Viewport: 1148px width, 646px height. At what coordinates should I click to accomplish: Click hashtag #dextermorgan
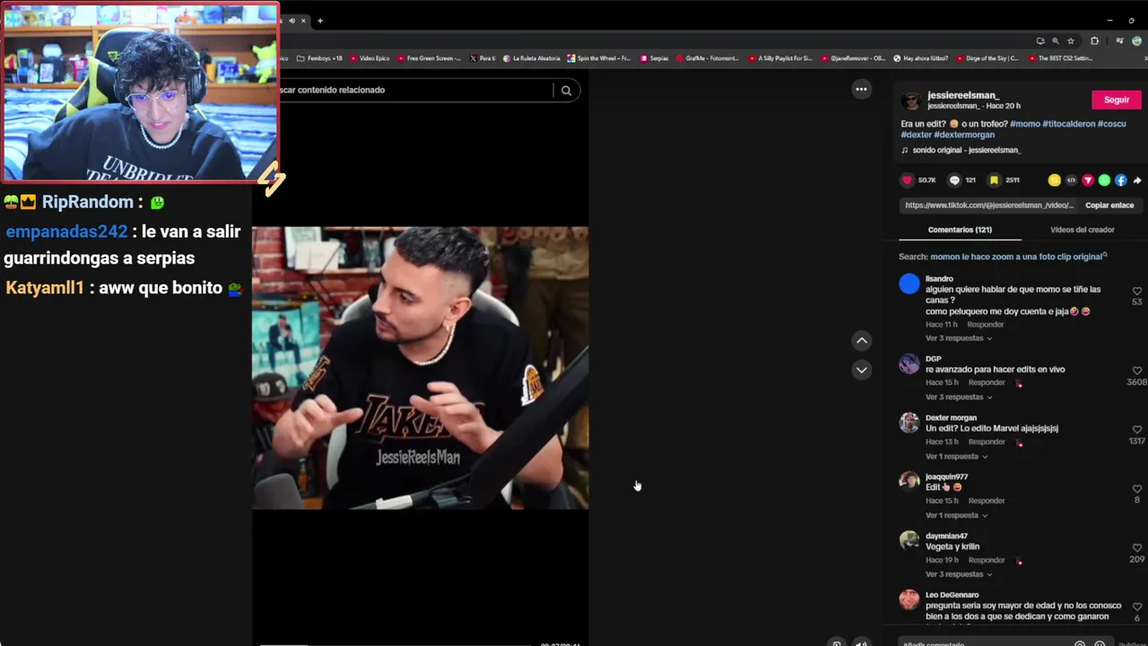(x=964, y=135)
